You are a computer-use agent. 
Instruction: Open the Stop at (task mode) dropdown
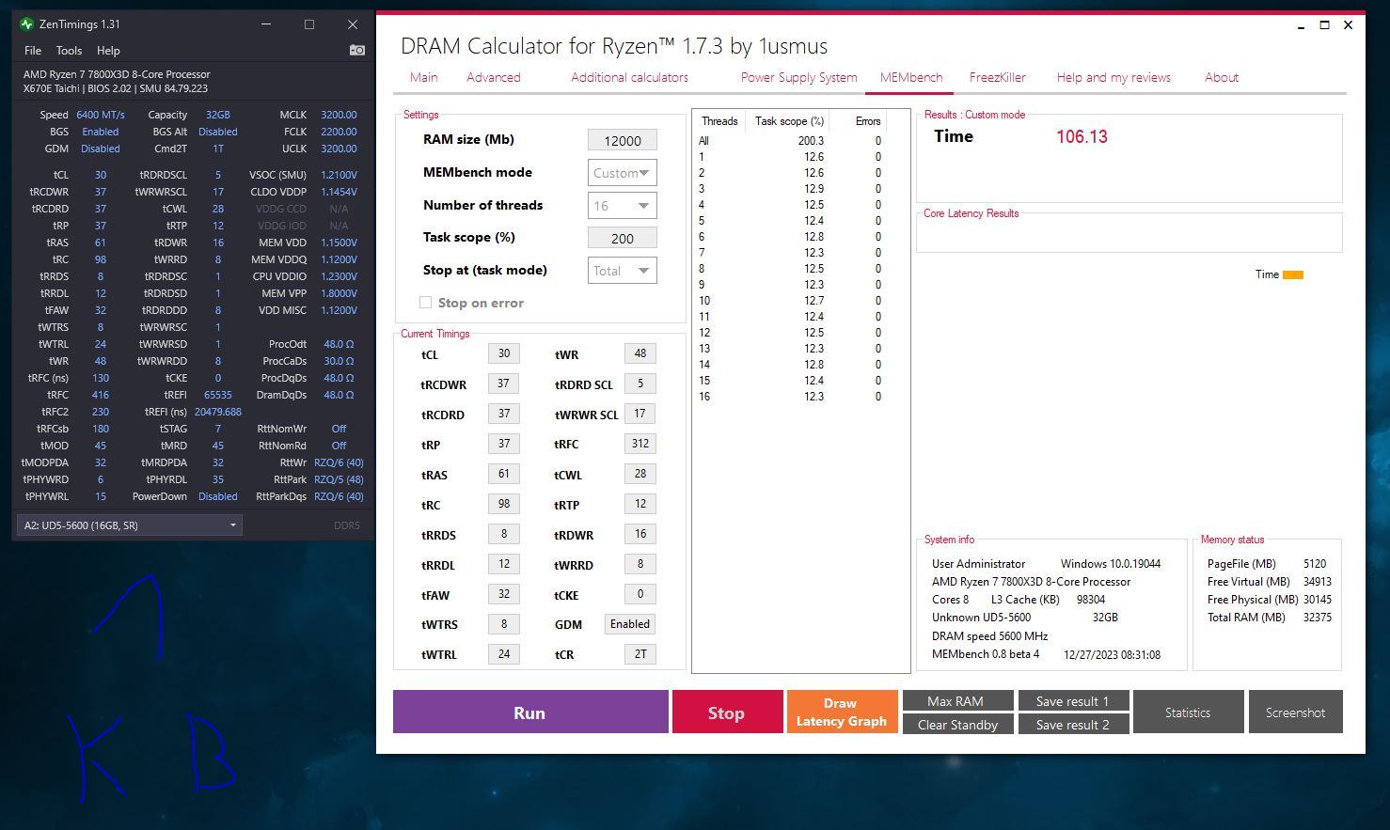point(622,271)
